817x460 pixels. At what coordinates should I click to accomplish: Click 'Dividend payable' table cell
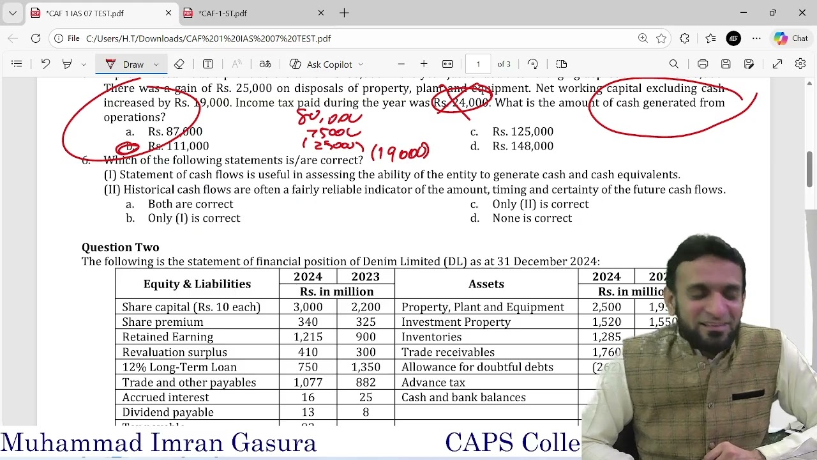pos(168,413)
